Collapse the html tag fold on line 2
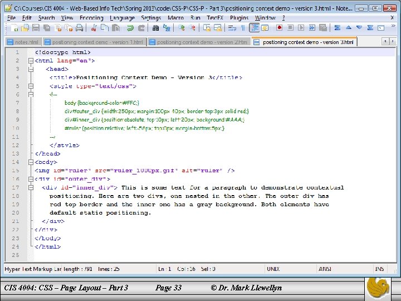The height and width of the screenshot is (301, 401). point(31,61)
